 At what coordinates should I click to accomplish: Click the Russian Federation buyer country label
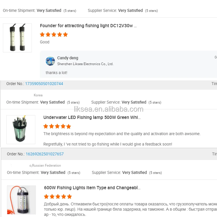(46, 165)
